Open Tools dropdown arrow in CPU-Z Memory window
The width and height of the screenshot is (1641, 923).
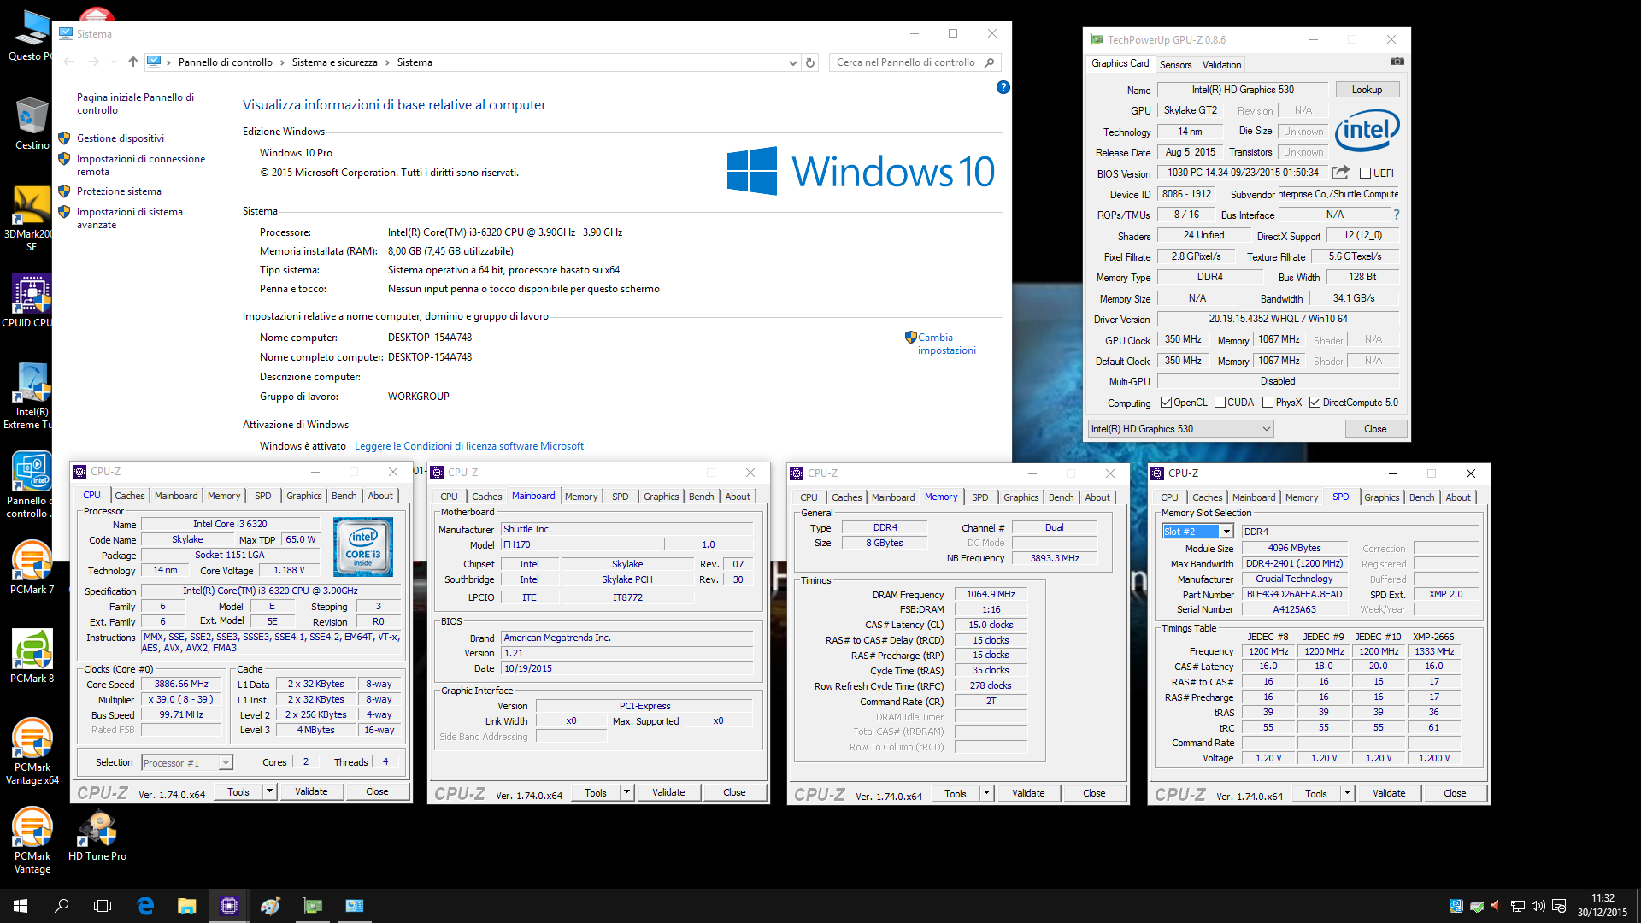[x=986, y=794]
